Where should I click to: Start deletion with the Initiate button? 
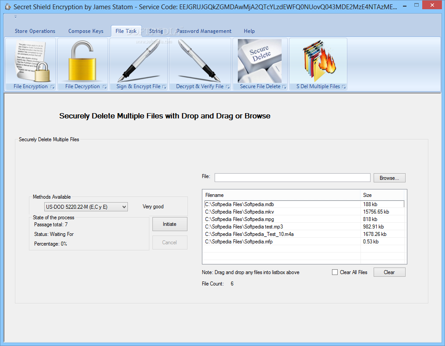point(170,224)
